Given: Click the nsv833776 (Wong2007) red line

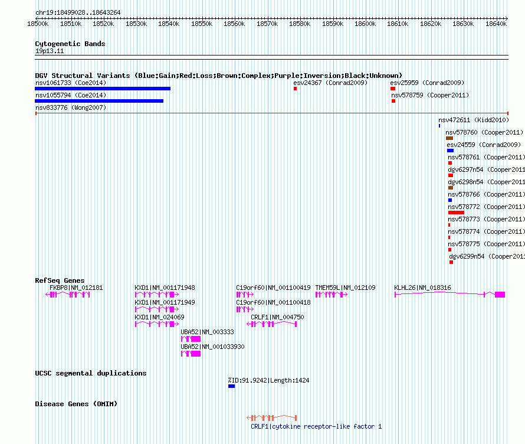Looking at the screenshot, I should click(x=271, y=113).
